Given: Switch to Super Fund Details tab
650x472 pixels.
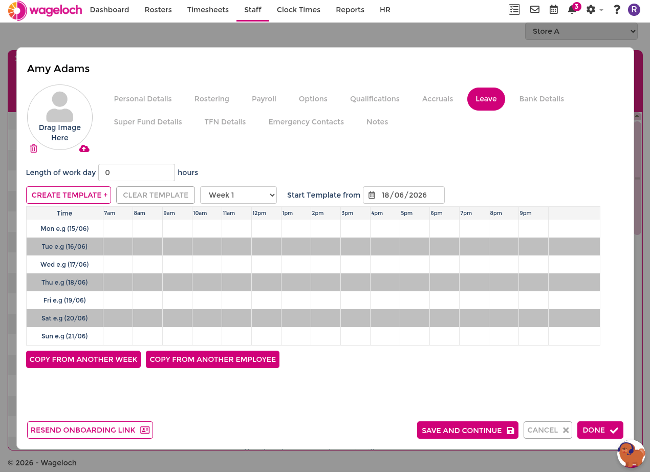Looking at the screenshot, I should pos(148,122).
